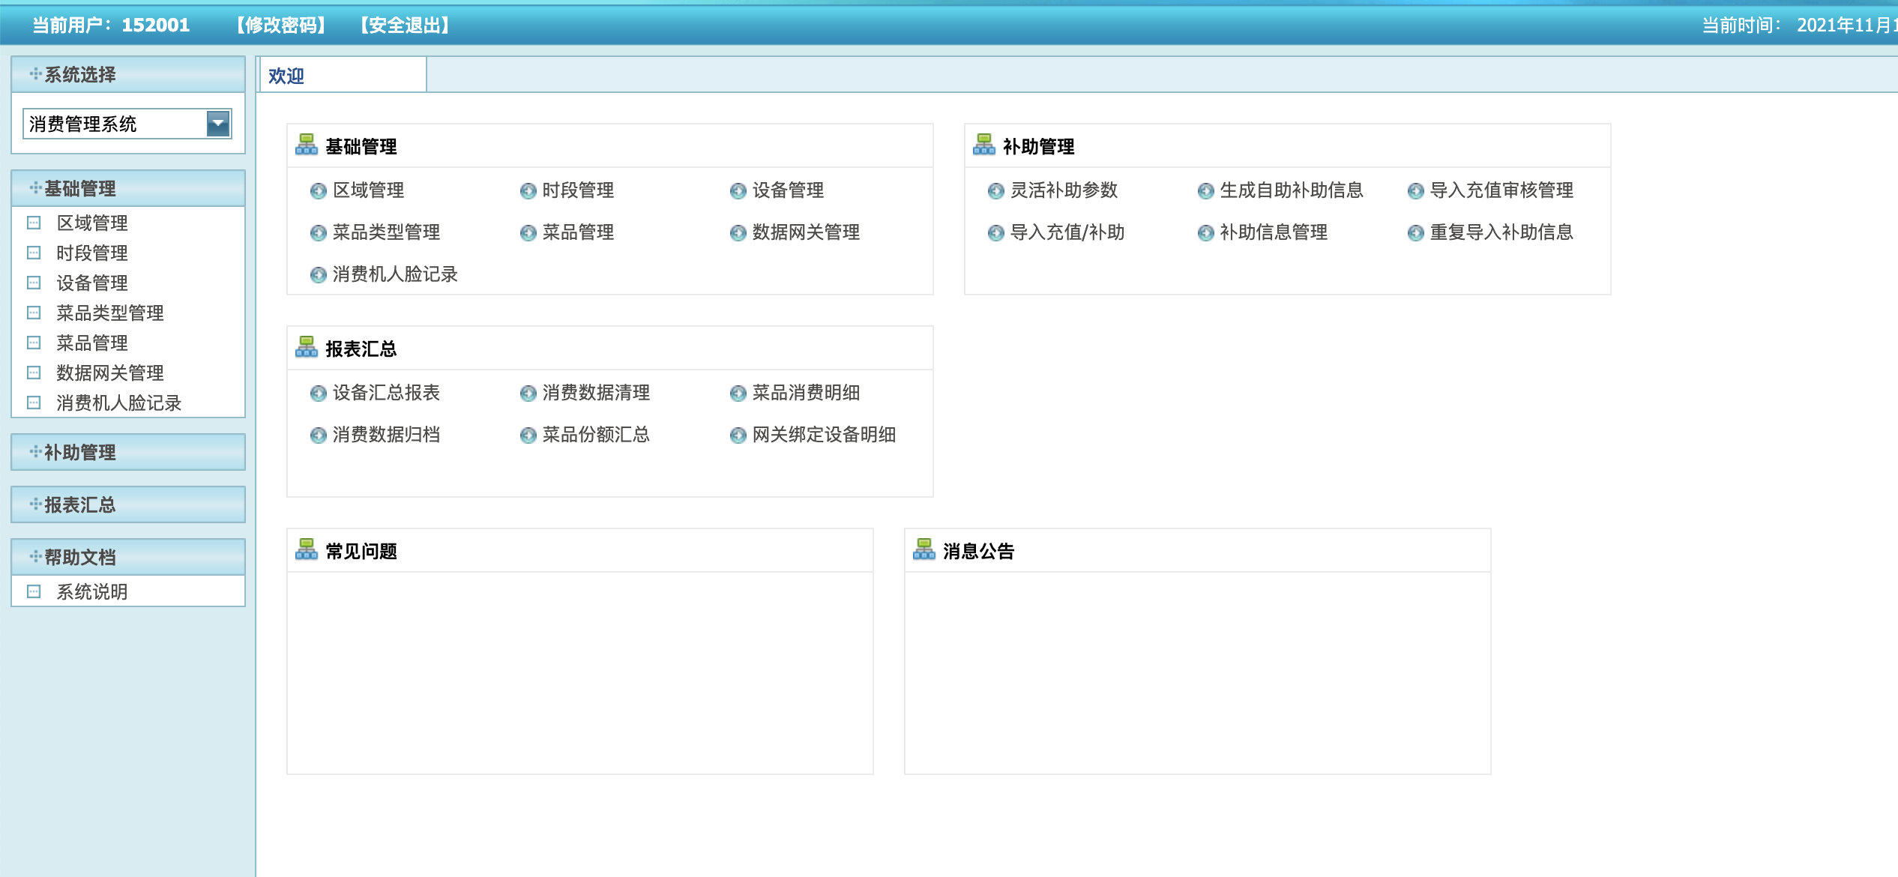Open 数据网关管理 in the sidebar tree
The height and width of the screenshot is (877, 1898).
[x=110, y=373]
